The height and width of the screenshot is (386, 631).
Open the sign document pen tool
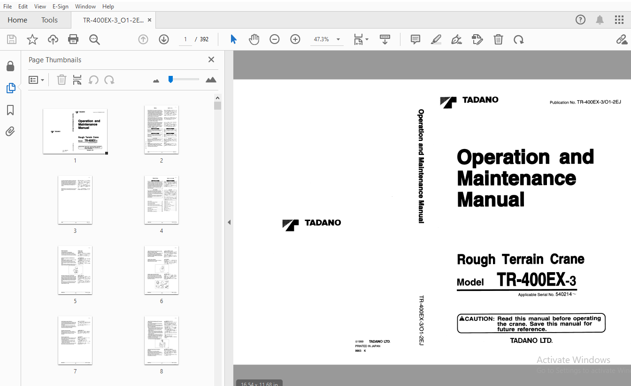pos(456,39)
